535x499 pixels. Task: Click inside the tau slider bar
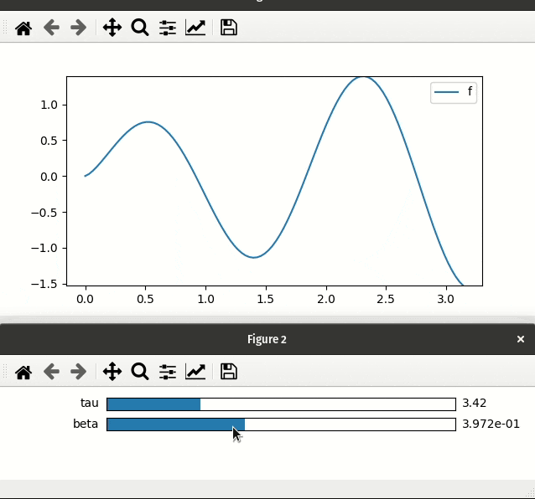(281, 404)
